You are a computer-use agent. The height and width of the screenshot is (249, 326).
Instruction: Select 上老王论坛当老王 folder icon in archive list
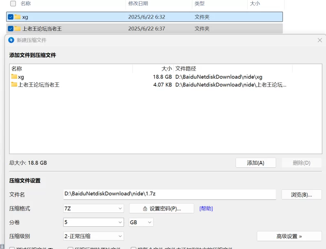click(x=14, y=85)
